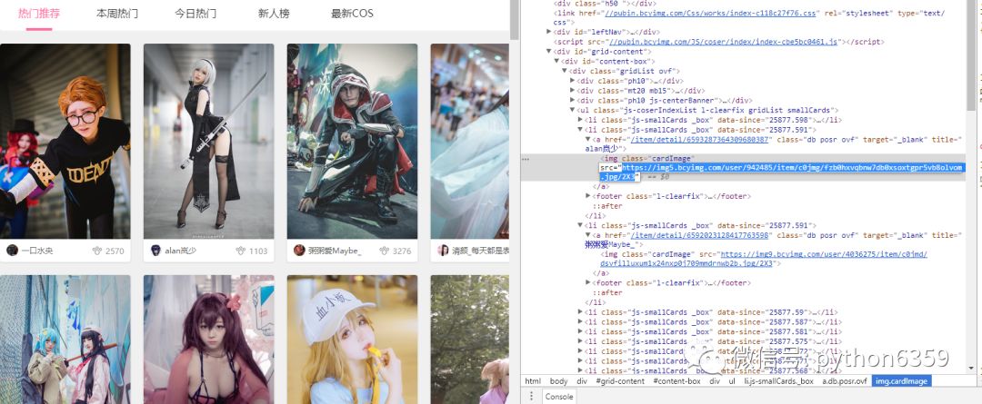Open the orange-haired cosplayer thumbnail by 一口水央
This screenshot has width=982, height=404.
[x=65, y=141]
